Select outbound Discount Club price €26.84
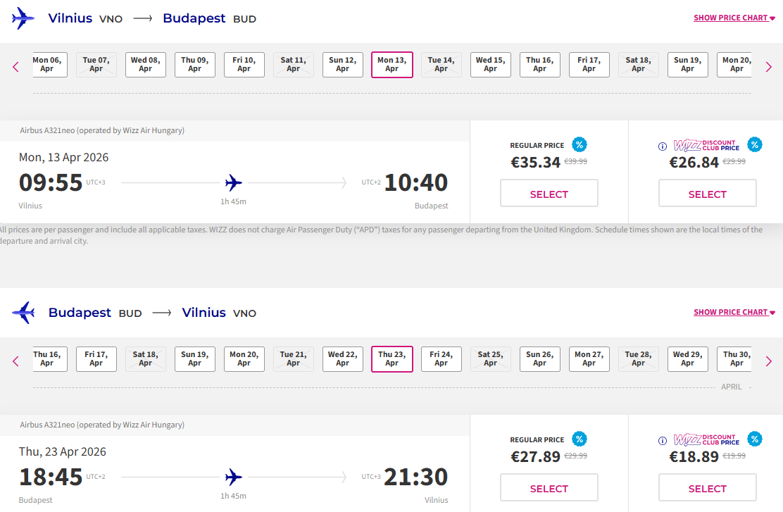The height and width of the screenshot is (512, 783). [707, 194]
